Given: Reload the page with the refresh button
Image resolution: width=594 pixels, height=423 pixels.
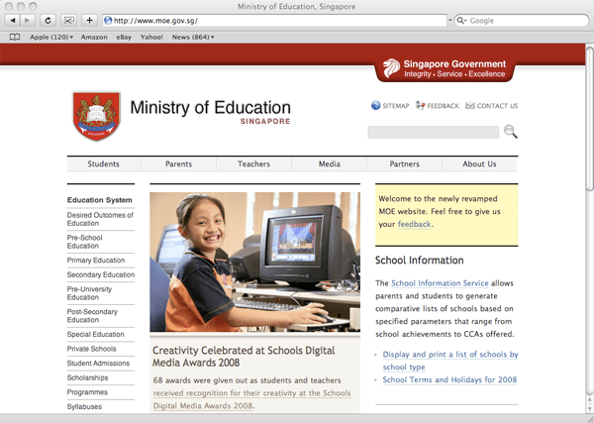Looking at the screenshot, I should [x=48, y=20].
